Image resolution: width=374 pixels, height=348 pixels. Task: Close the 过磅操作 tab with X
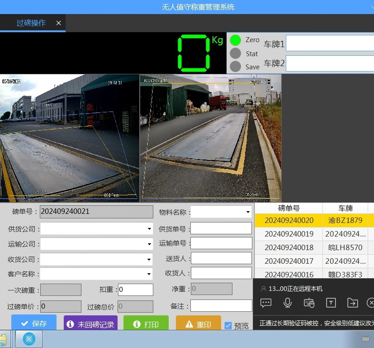(58, 23)
